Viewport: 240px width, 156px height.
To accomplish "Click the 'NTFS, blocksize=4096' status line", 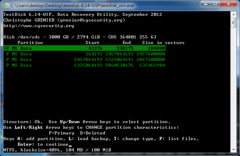I will click(57, 150).
